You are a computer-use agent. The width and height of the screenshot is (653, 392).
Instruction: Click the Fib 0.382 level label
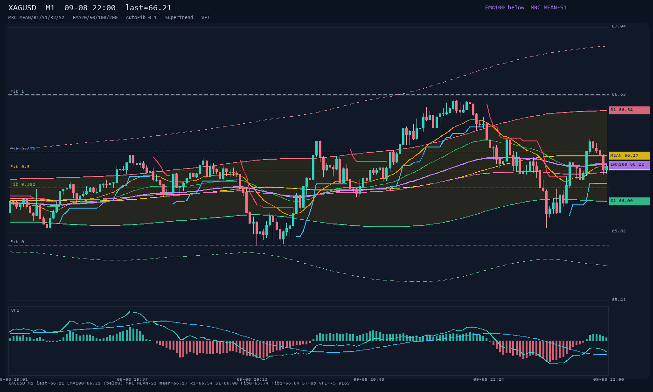point(23,184)
